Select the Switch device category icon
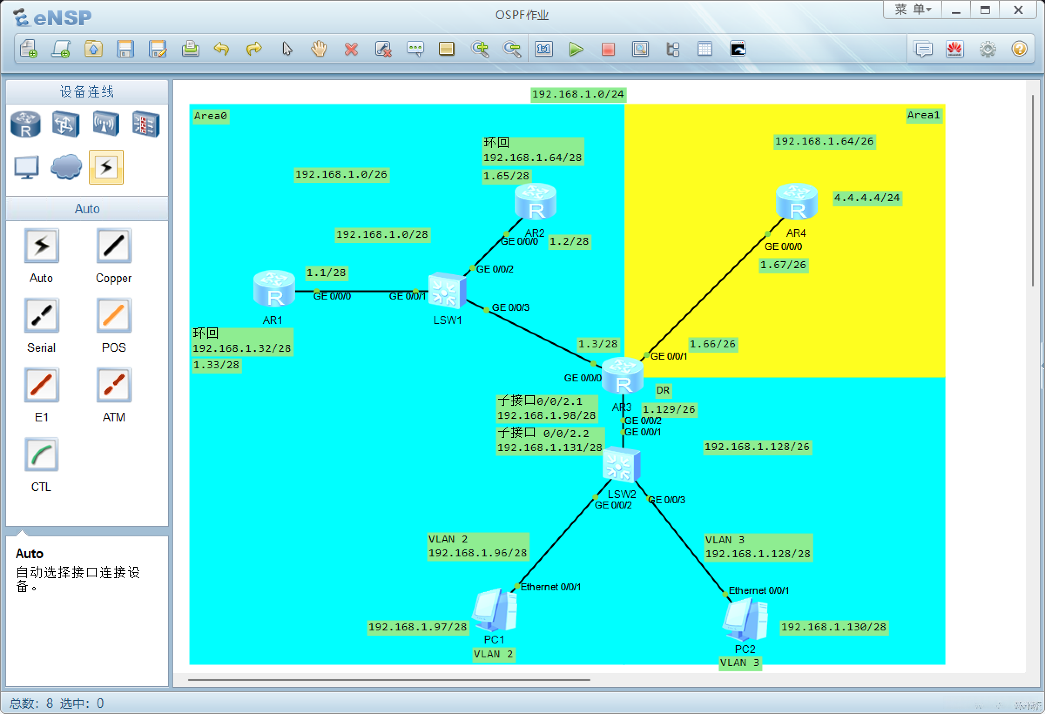The height and width of the screenshot is (714, 1045). coord(66,124)
